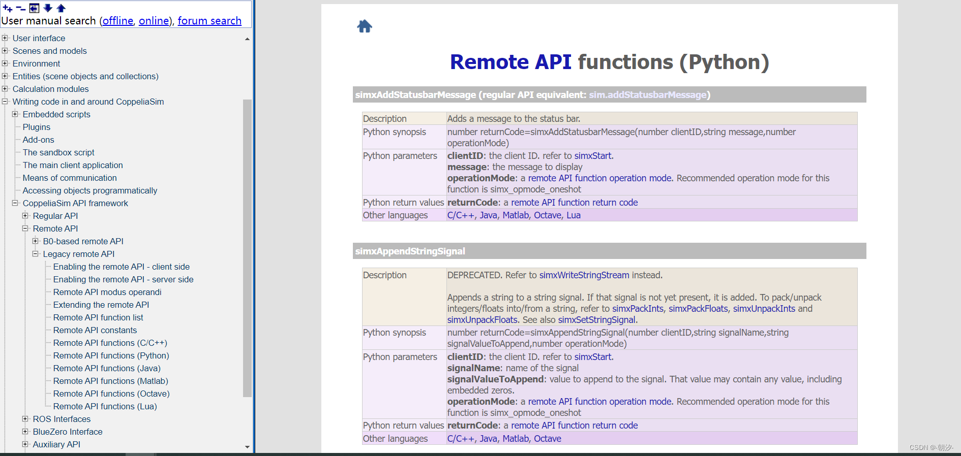Screen dimensions: 961x456
Task: Open the forum search link
Action: [209, 21]
